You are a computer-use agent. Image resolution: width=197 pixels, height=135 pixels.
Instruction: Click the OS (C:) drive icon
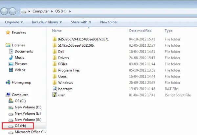click(x=11, y=101)
